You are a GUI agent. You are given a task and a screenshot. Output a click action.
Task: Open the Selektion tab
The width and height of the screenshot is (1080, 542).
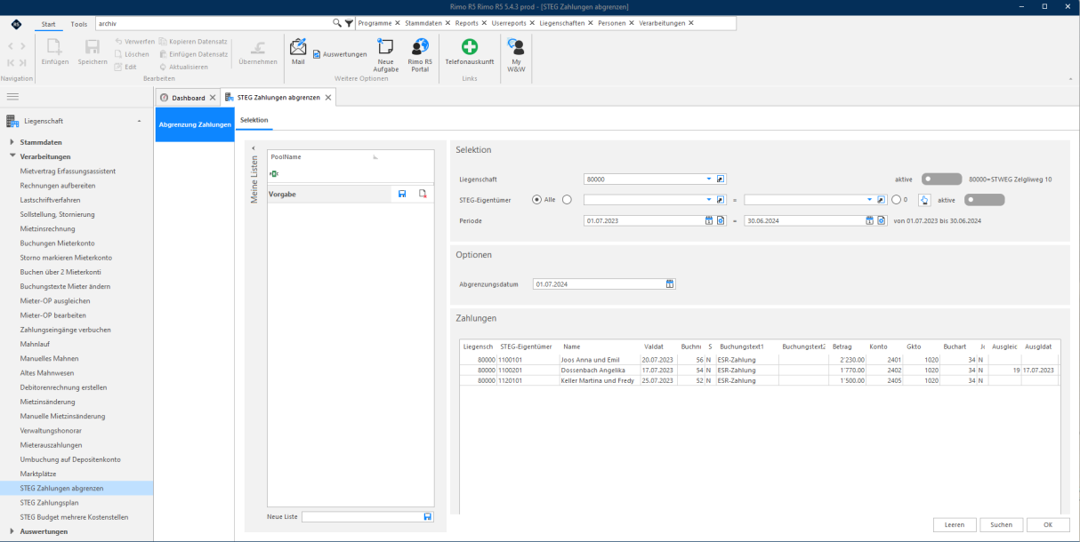(x=254, y=119)
